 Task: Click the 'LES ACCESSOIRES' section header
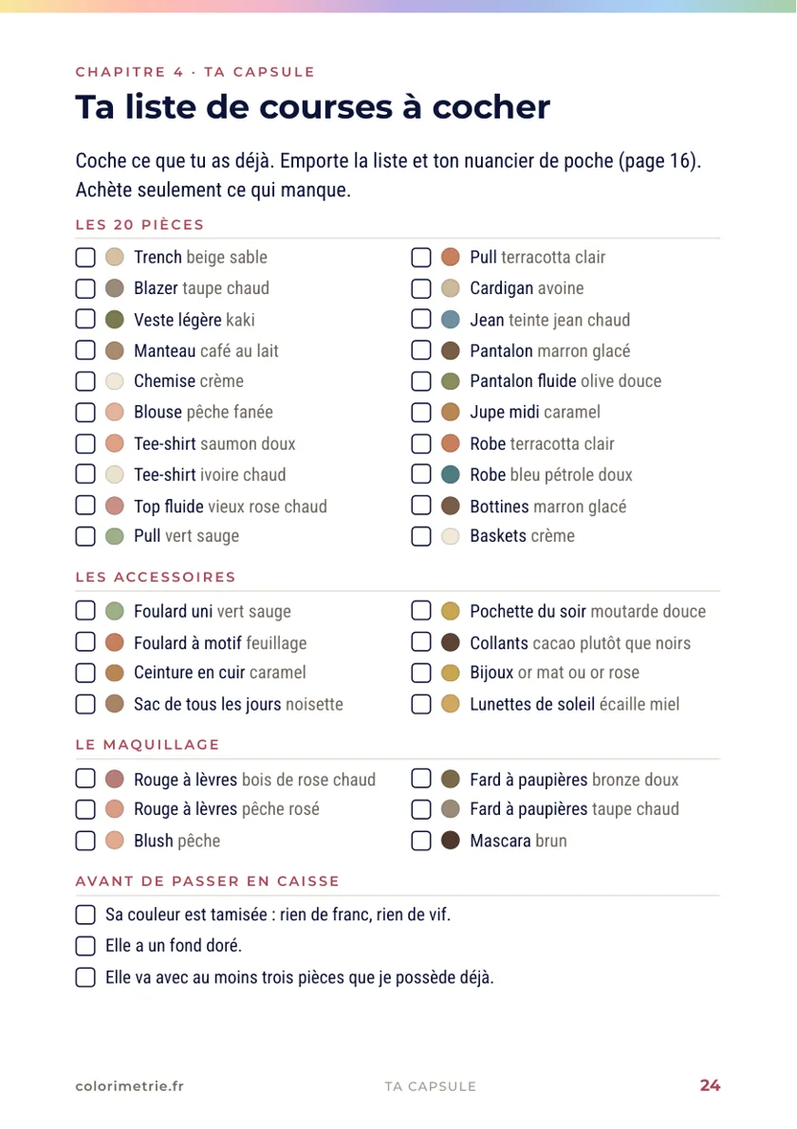tap(156, 577)
